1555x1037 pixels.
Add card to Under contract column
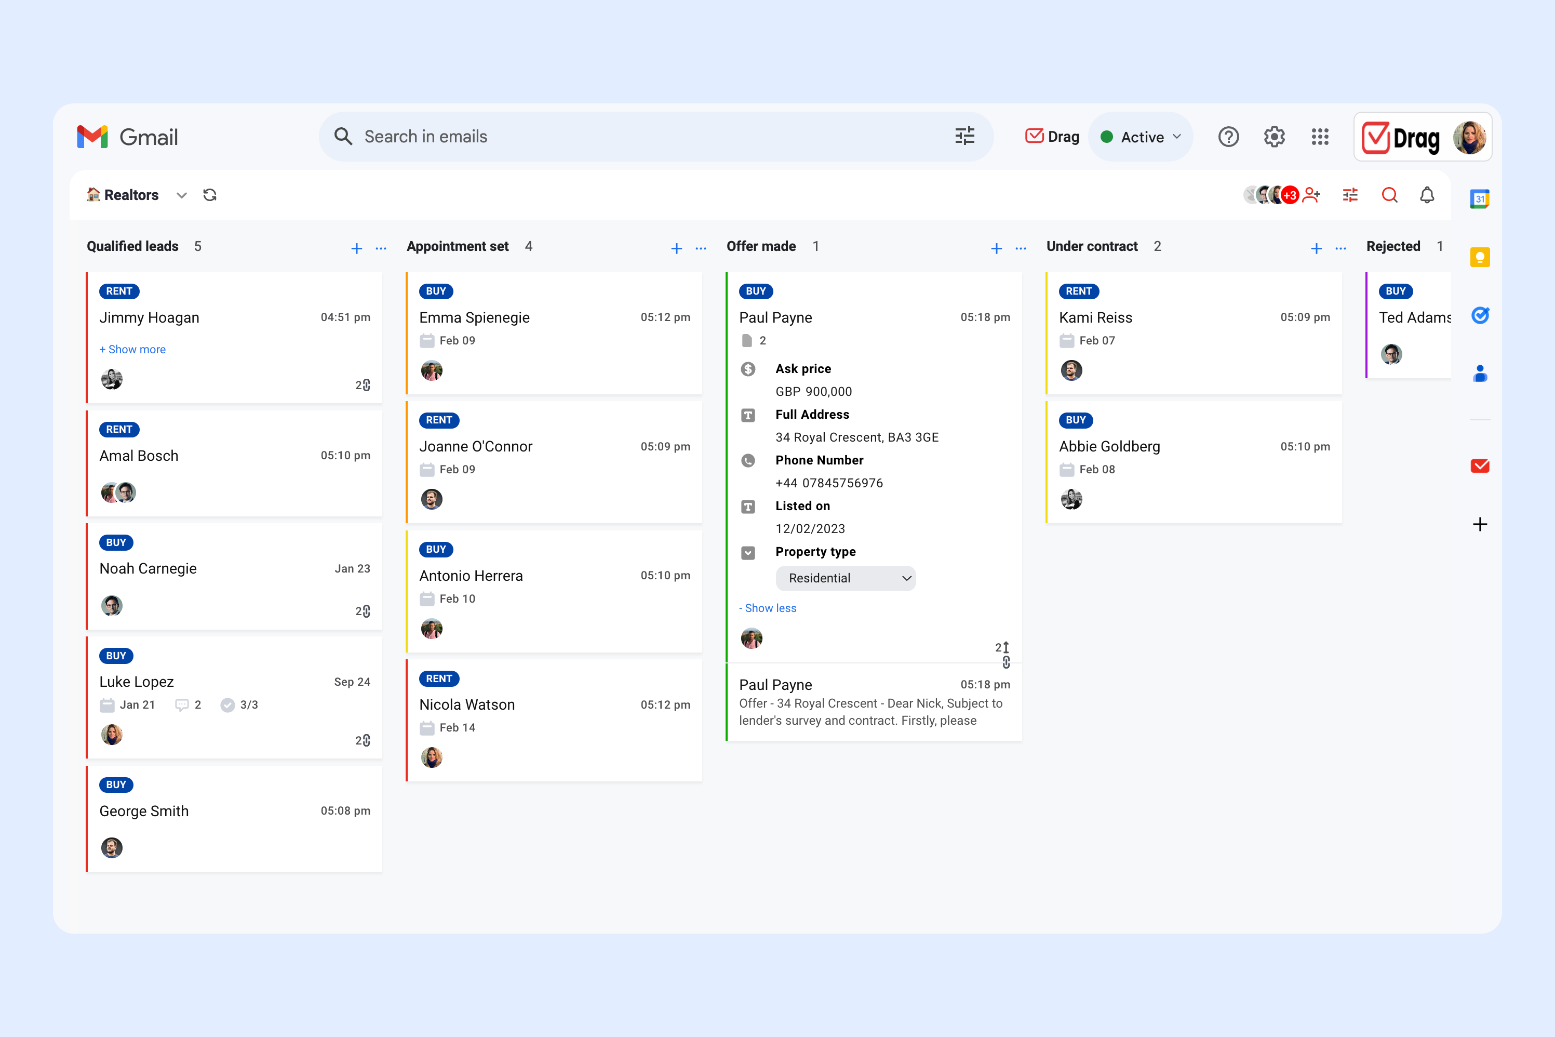(x=1316, y=248)
